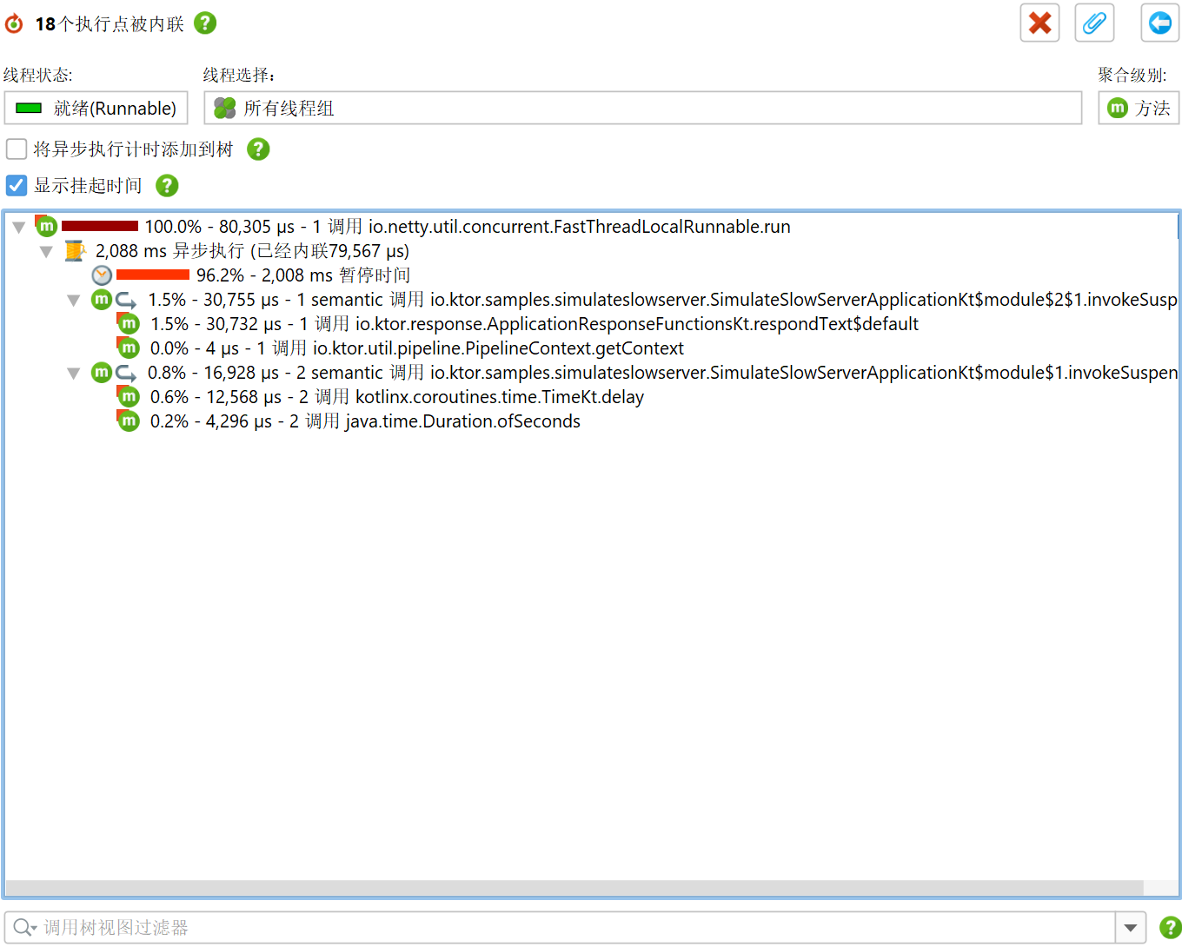The image size is (1182, 947).
Task: Click method icon of FastThreadLocalRunnable.run row
Action: pos(46,226)
